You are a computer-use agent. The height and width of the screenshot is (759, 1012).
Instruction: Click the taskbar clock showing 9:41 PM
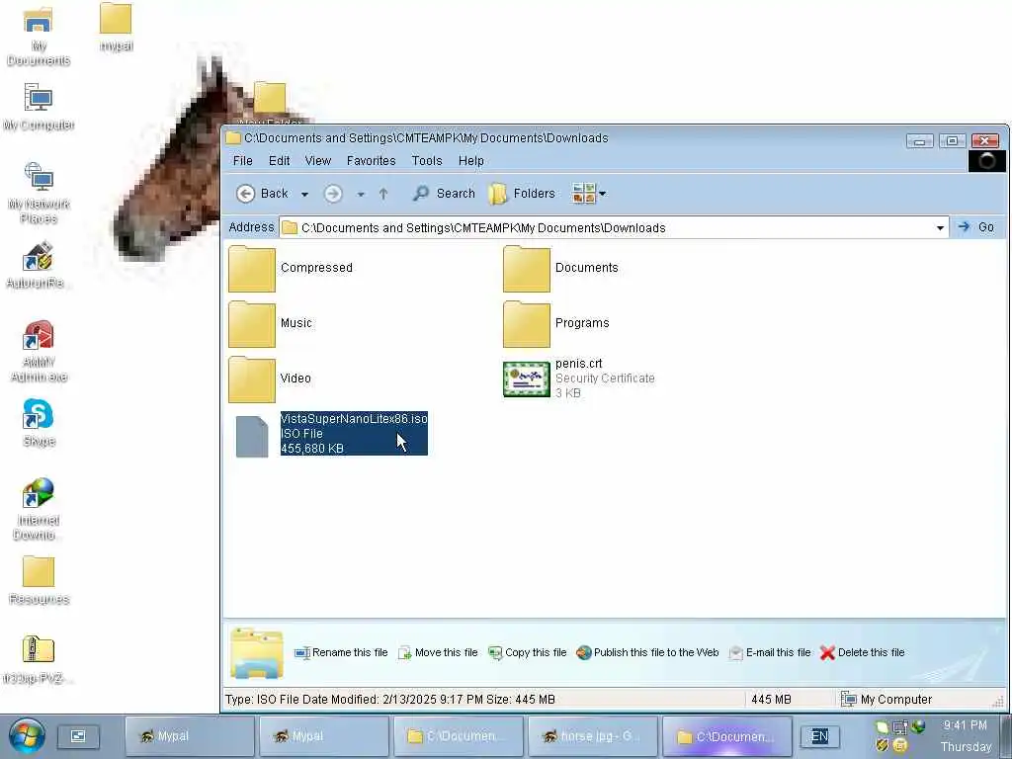point(965,726)
